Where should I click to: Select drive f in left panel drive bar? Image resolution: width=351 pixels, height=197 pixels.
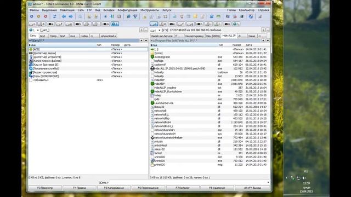(60, 24)
